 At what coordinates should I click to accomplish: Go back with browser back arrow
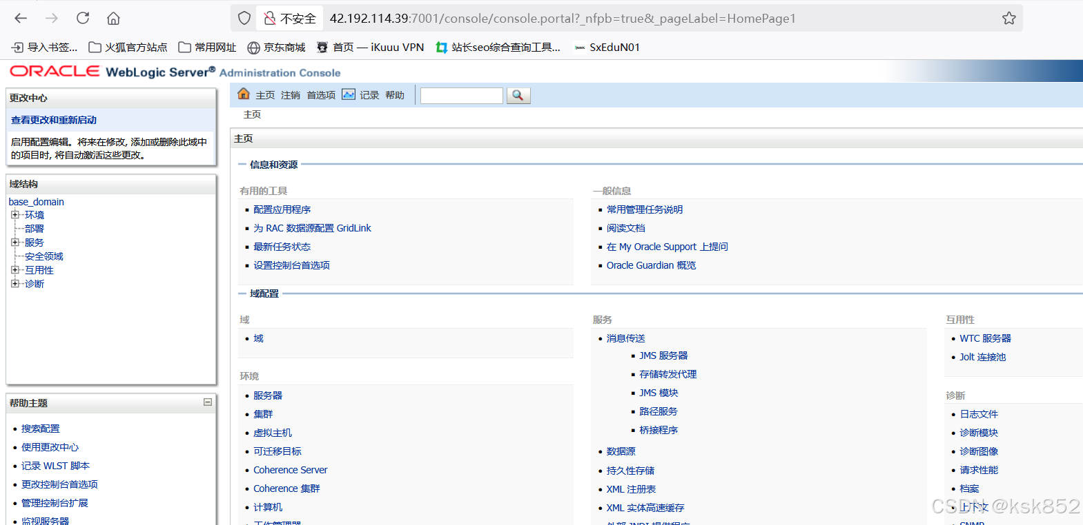(21, 19)
